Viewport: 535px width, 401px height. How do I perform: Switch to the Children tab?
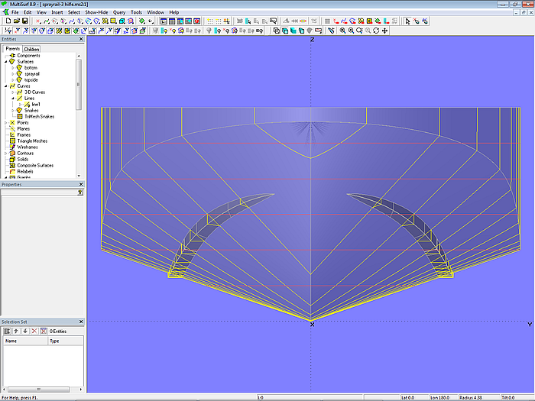(31, 49)
